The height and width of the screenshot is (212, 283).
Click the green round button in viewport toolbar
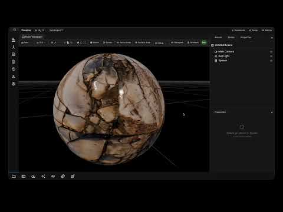click(x=204, y=42)
